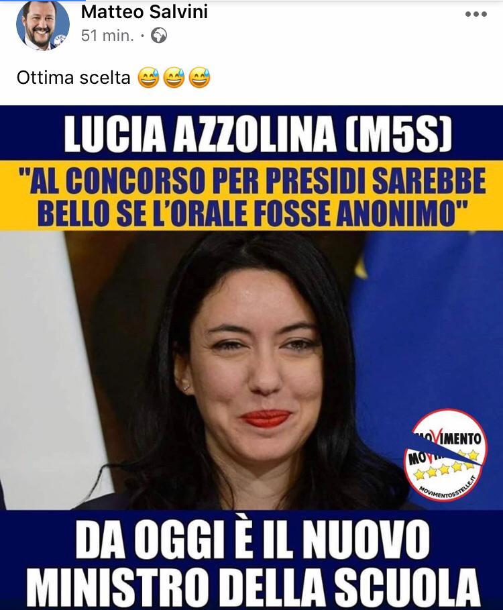This screenshot has height=610, width=503.
Task: Open the Matteo Salvini profile name link
Action: point(144,11)
